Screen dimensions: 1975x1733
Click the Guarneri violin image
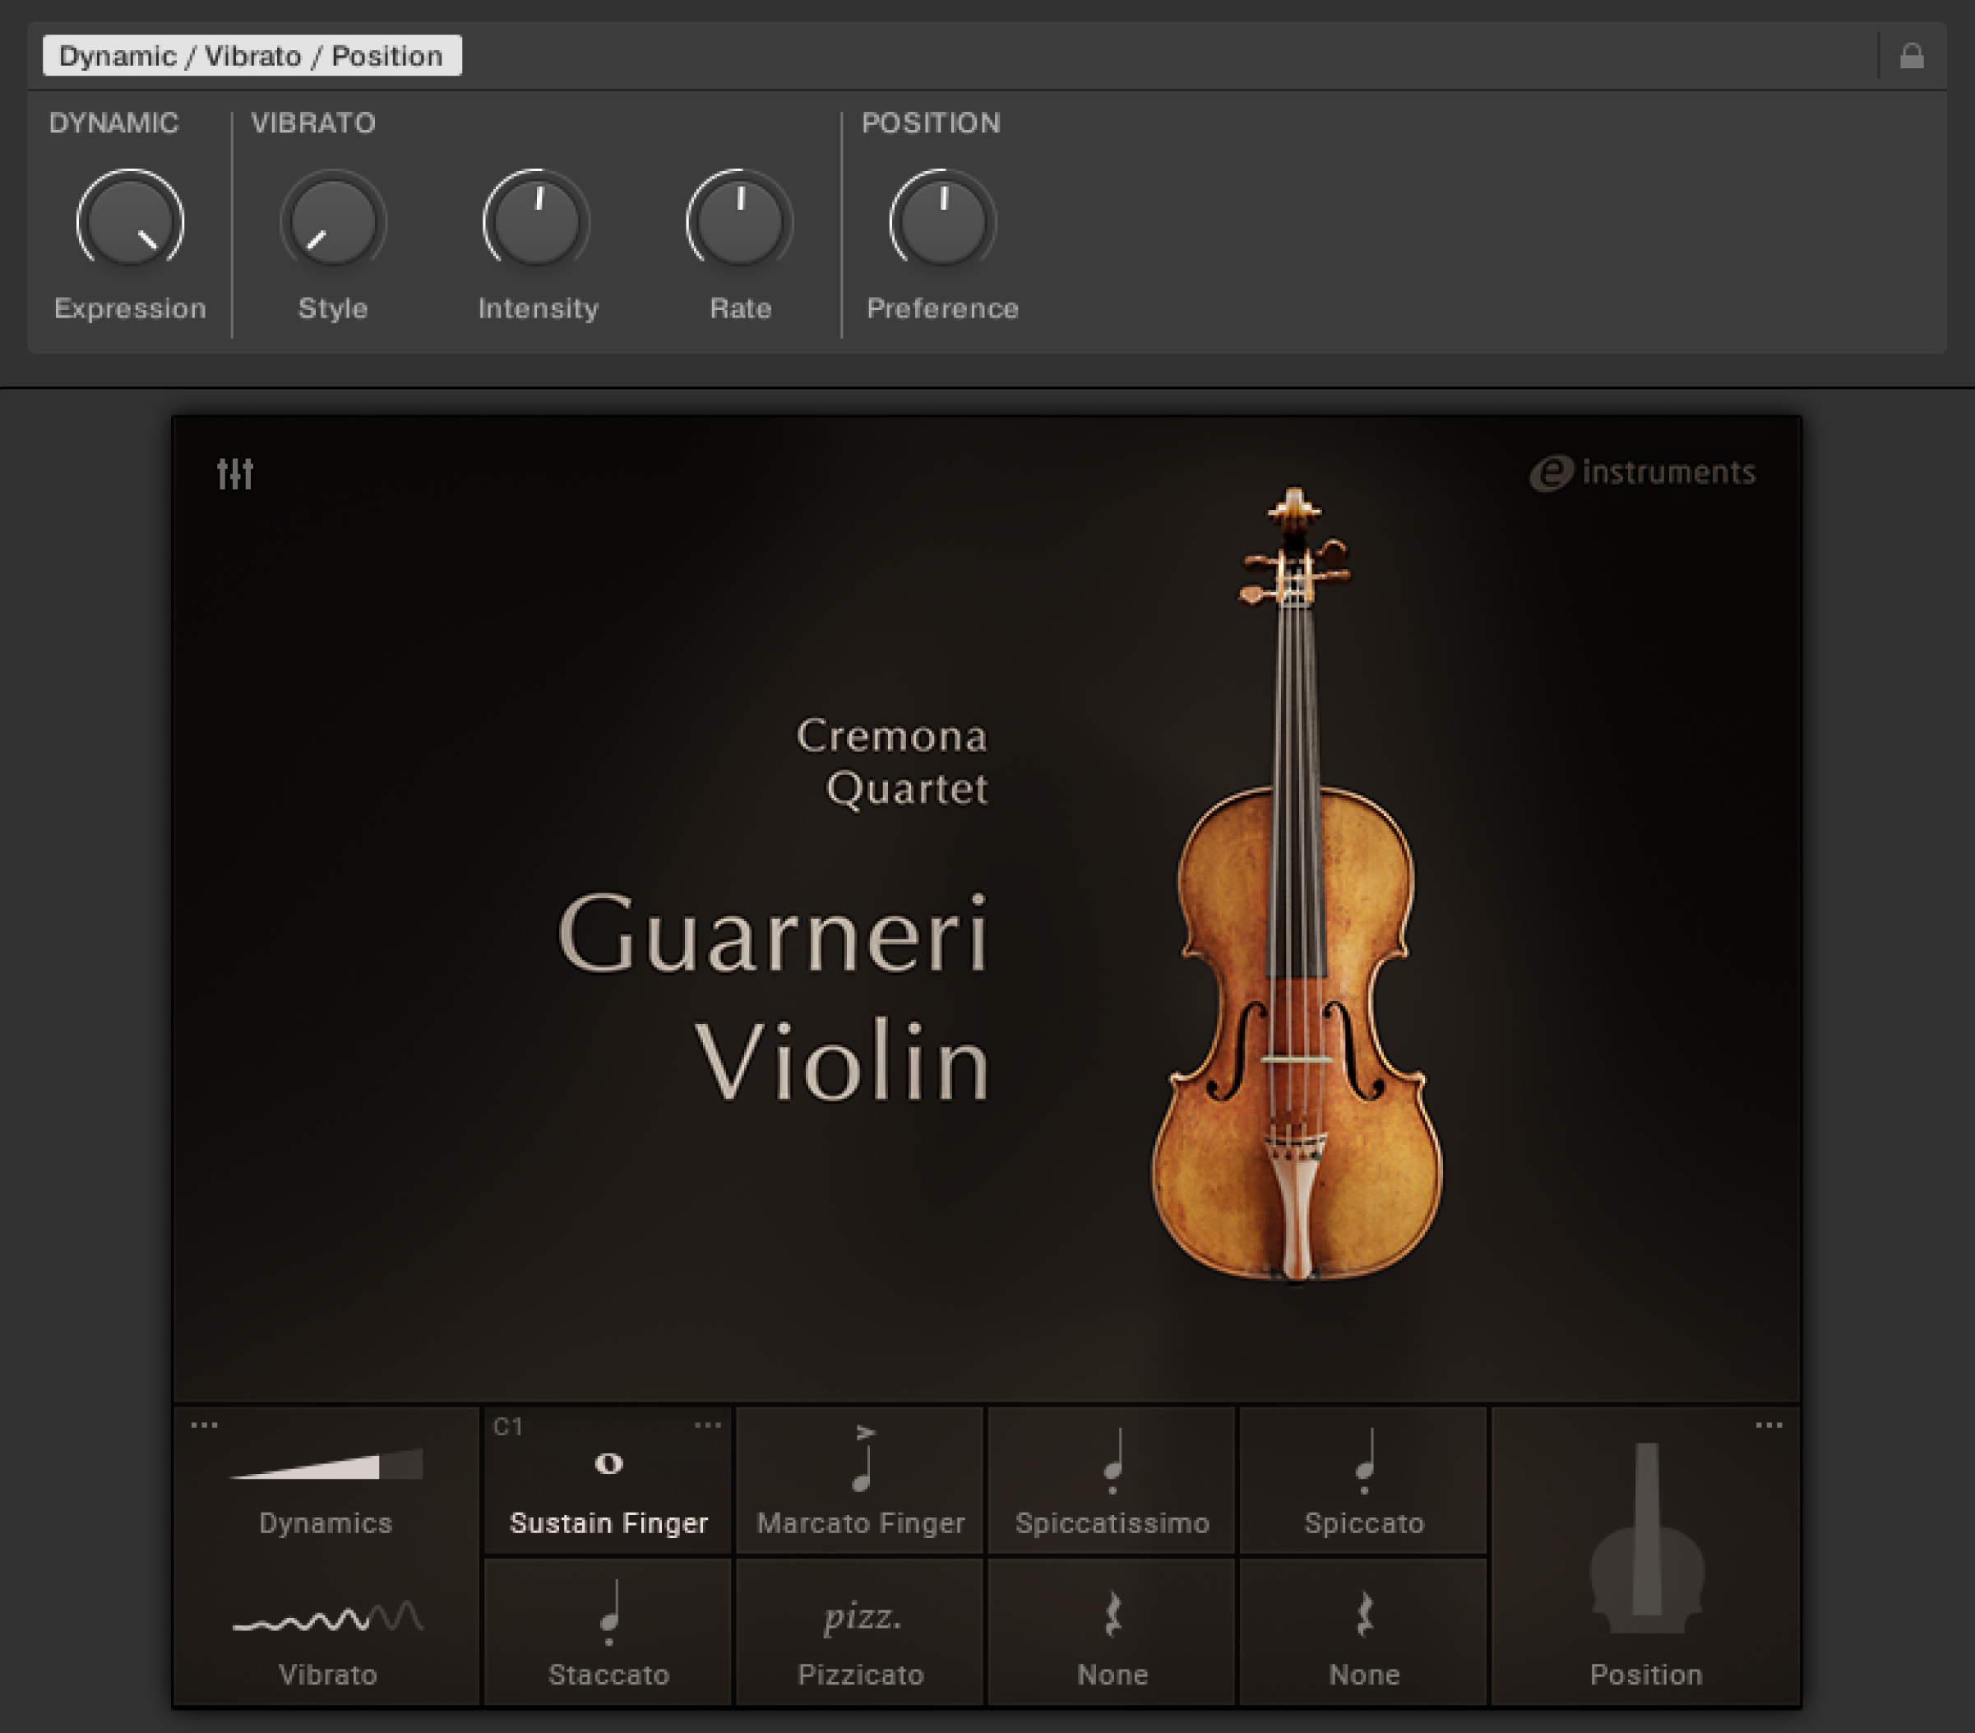(1297, 884)
